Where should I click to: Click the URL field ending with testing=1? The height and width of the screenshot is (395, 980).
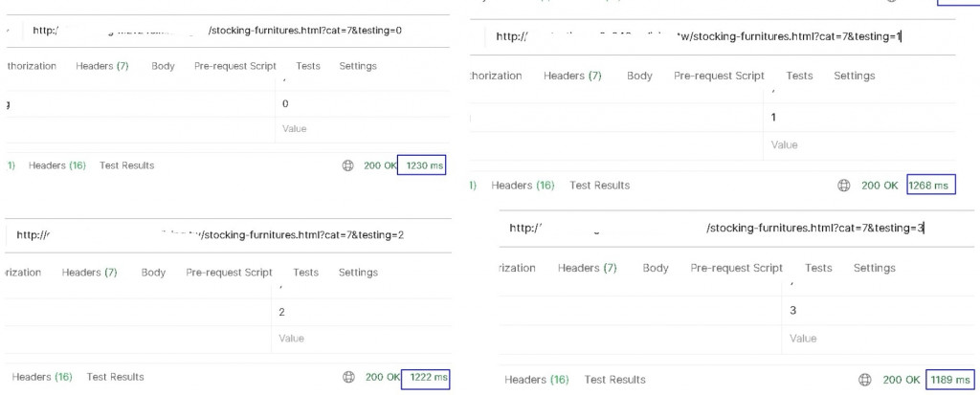[699, 36]
